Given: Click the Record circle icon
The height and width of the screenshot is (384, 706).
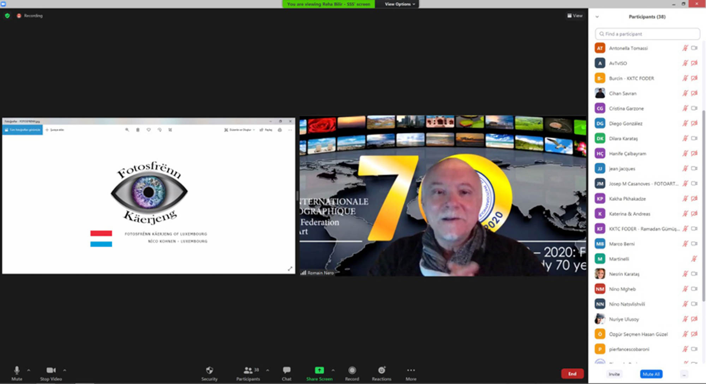Looking at the screenshot, I should [x=352, y=371].
